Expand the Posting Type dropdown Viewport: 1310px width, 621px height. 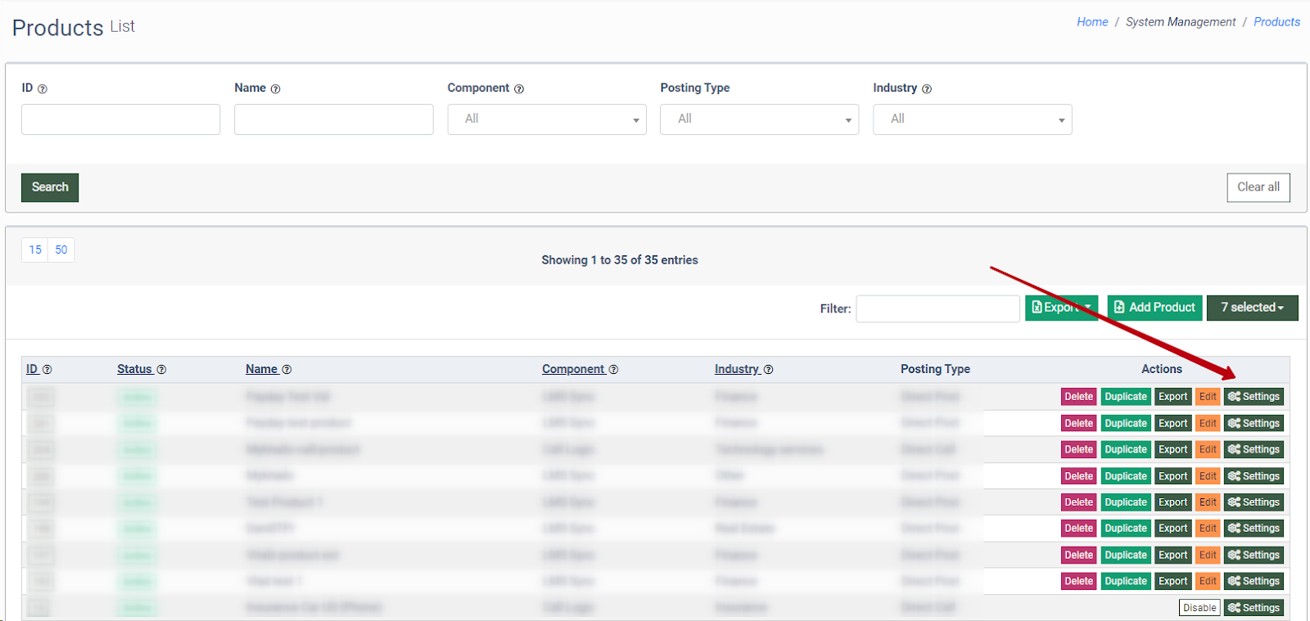pyautogui.click(x=759, y=119)
